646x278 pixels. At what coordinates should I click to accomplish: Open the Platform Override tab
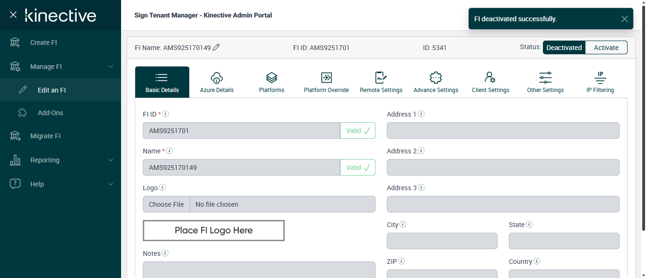(x=326, y=82)
